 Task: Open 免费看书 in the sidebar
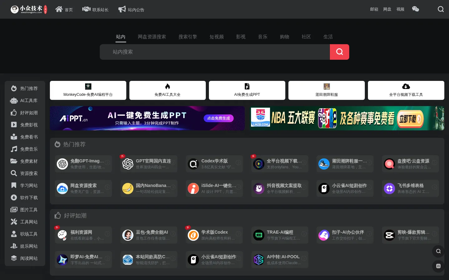[25, 137]
